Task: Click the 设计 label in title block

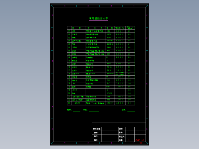Action: click(x=121, y=129)
